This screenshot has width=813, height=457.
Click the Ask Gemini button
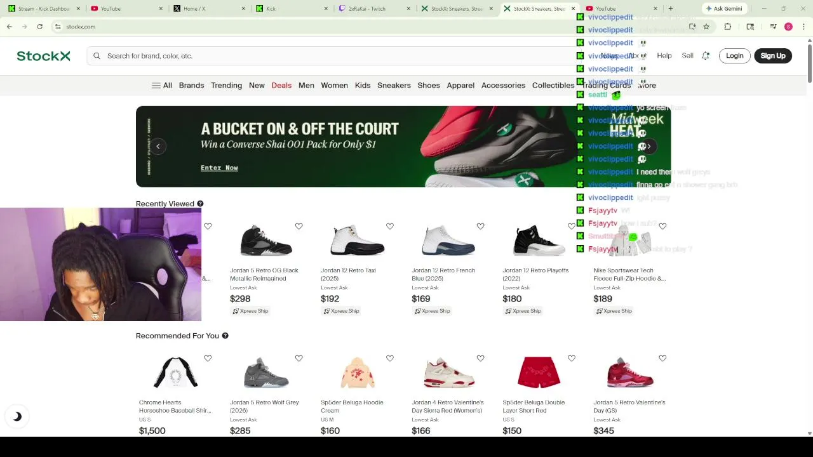[724, 8]
